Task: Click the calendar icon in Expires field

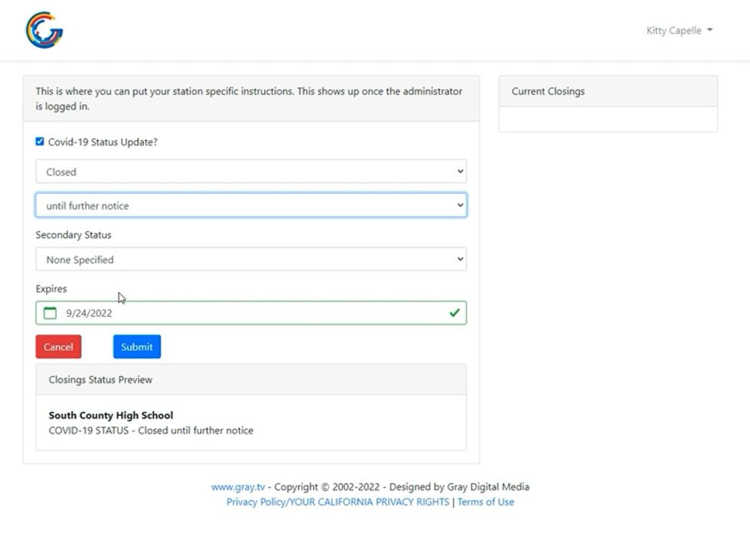Action: [51, 313]
